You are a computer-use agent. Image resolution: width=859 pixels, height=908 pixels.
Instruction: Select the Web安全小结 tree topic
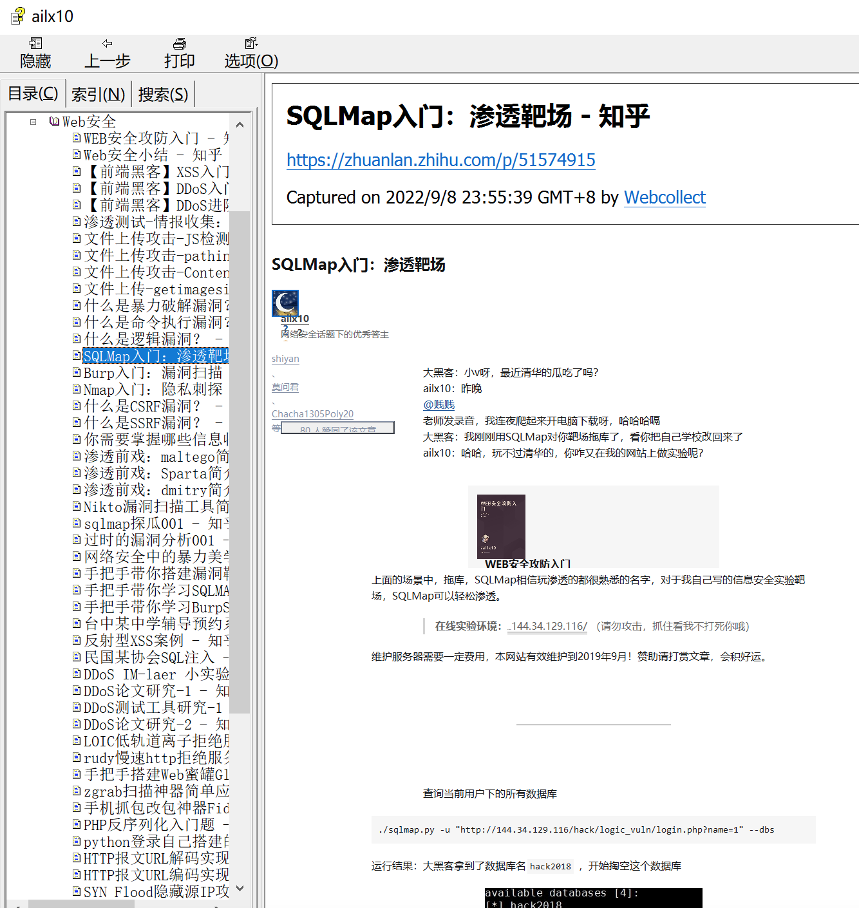coord(153,155)
